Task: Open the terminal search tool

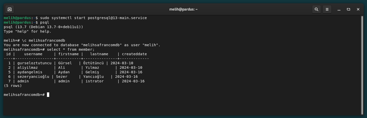Action: pyautogui.click(x=316, y=9)
